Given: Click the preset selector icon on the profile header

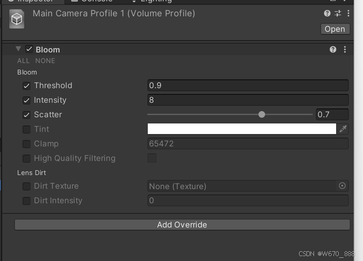Looking at the screenshot, I should [x=337, y=13].
